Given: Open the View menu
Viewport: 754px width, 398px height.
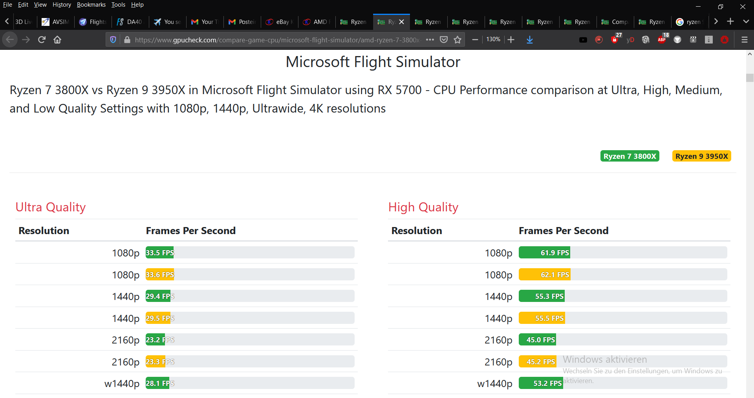Looking at the screenshot, I should [x=40, y=5].
